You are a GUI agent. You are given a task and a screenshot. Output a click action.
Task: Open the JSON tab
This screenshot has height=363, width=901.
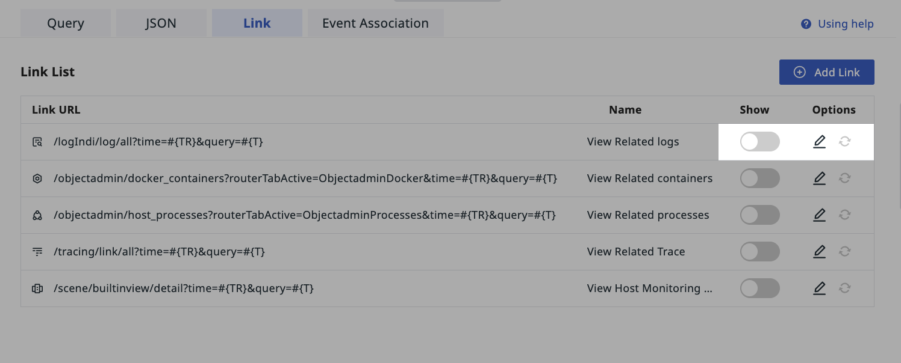click(x=161, y=23)
